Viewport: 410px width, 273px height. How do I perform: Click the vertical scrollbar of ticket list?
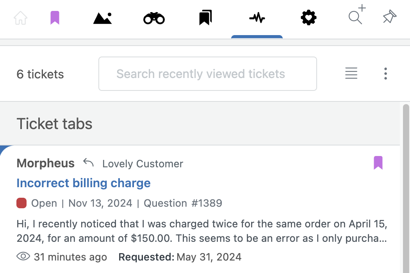click(406, 188)
